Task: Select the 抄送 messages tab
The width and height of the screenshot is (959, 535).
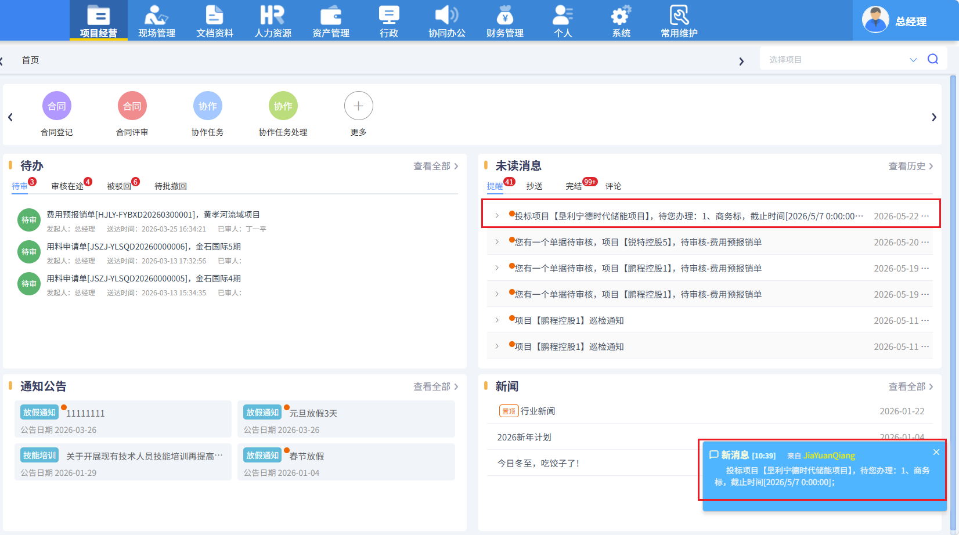Action: (x=535, y=186)
